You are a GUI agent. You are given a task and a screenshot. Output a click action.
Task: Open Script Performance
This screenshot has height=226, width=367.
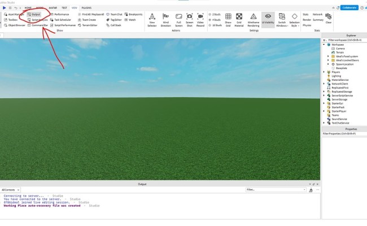[x=63, y=25]
